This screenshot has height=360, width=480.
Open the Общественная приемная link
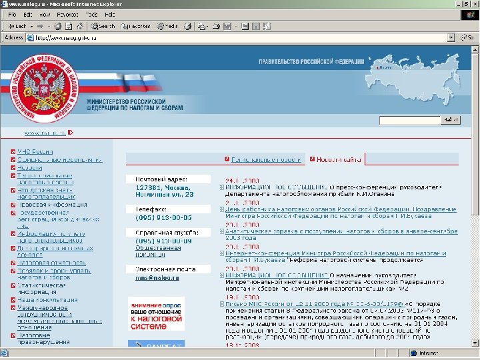(x=158, y=251)
